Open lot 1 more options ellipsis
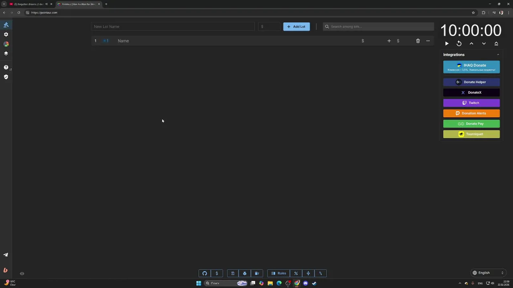 428,41
